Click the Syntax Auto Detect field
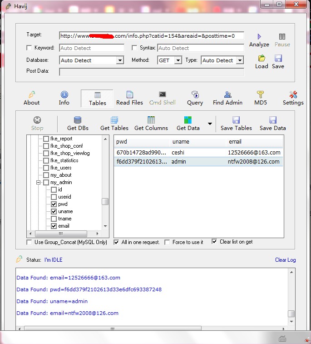 tap(201, 48)
